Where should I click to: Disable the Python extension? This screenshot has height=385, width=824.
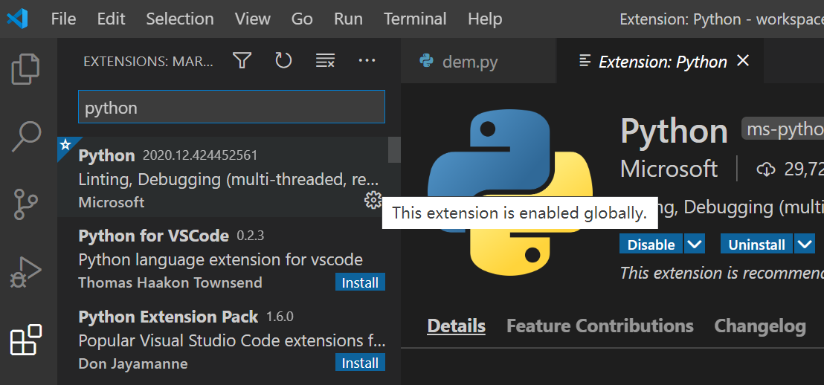pos(651,245)
